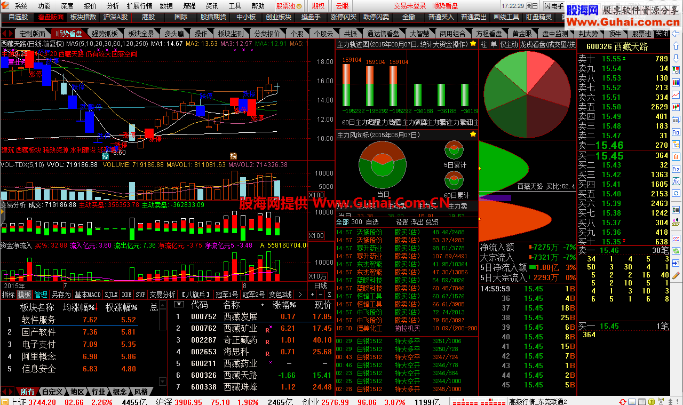This screenshot has height=405, width=683.
Task: Select 交易分析 indicator template
Action: 162,295
